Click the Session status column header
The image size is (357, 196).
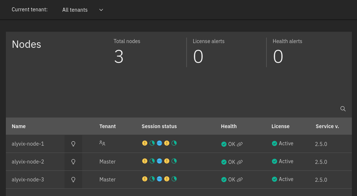coord(159,126)
